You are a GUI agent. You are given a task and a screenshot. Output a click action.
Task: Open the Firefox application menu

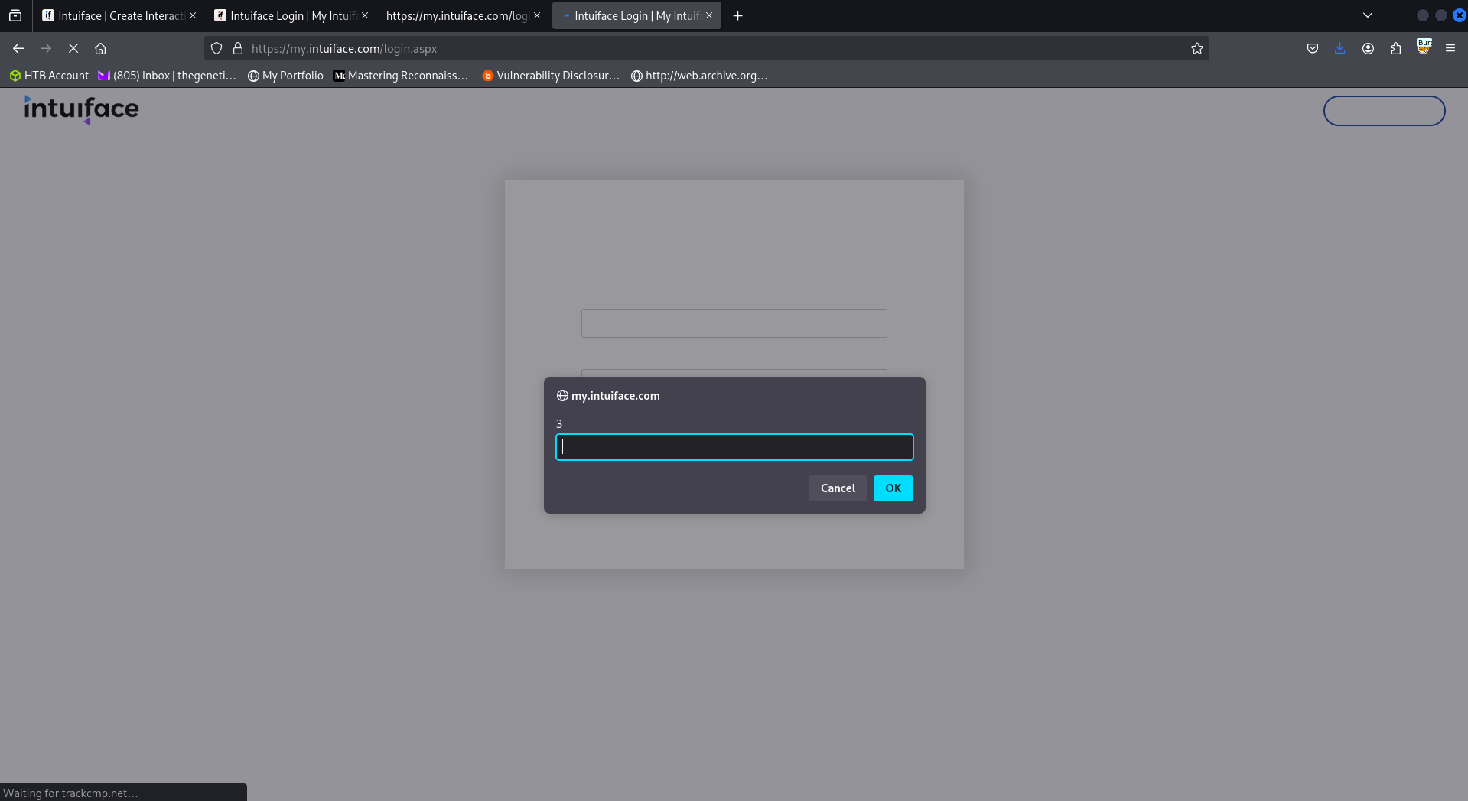coord(1450,48)
